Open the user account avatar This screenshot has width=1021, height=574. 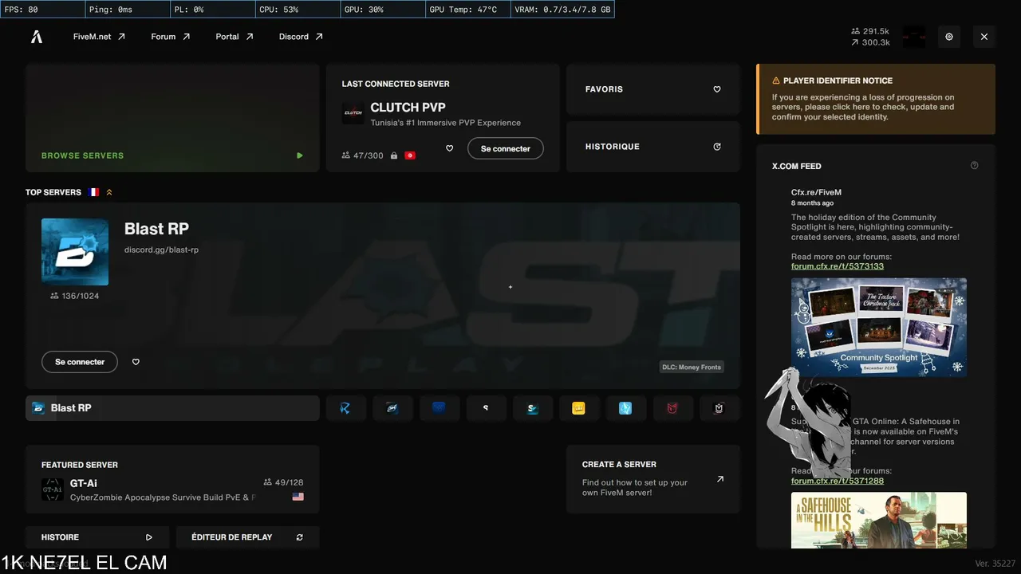[x=913, y=37]
